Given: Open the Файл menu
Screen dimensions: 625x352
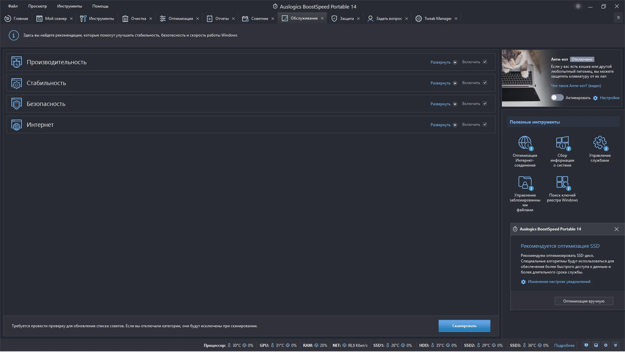Looking at the screenshot, I should pyautogui.click(x=13, y=6).
